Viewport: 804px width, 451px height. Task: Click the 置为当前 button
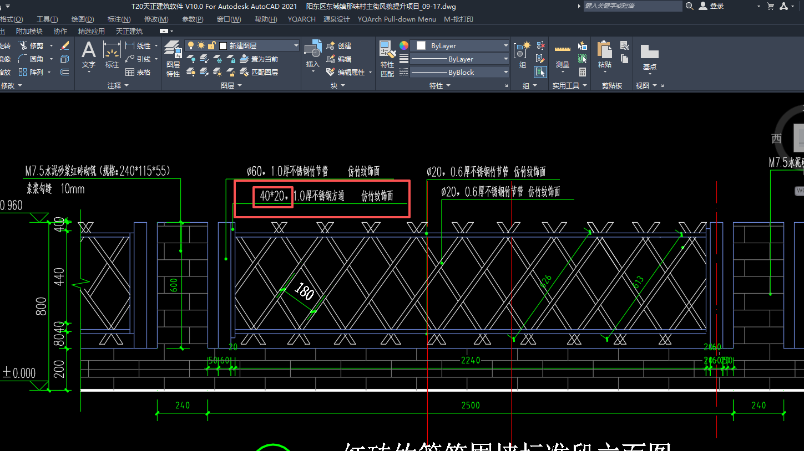click(x=260, y=59)
